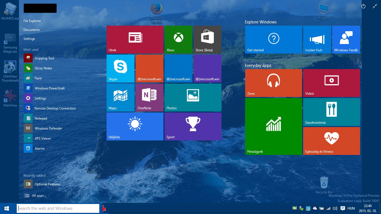
Task: Open the Hírek news tile
Action: [135, 40]
